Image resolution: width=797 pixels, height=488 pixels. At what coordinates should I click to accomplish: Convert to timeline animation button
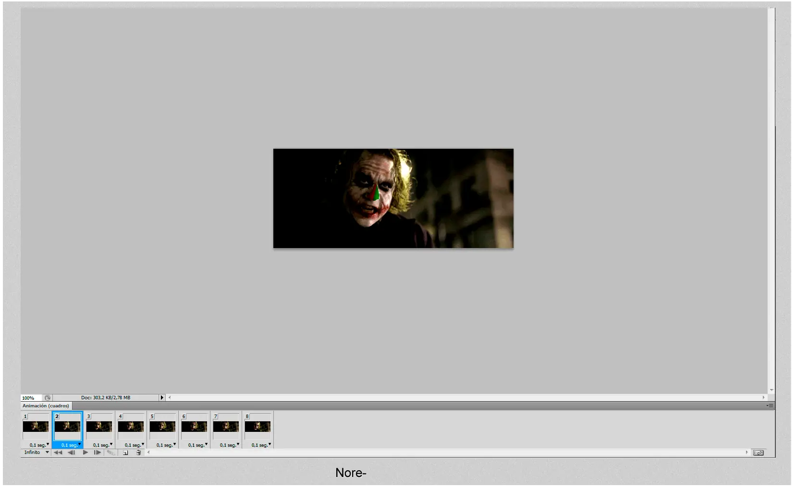pyautogui.click(x=759, y=452)
